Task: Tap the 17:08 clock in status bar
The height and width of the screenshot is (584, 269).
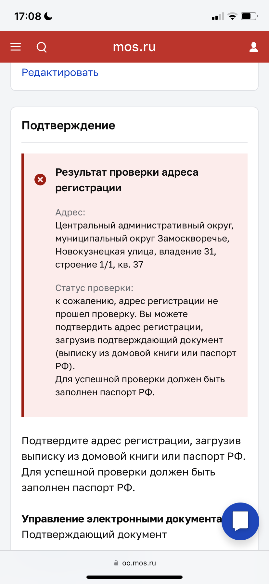Action: pyautogui.click(x=28, y=16)
